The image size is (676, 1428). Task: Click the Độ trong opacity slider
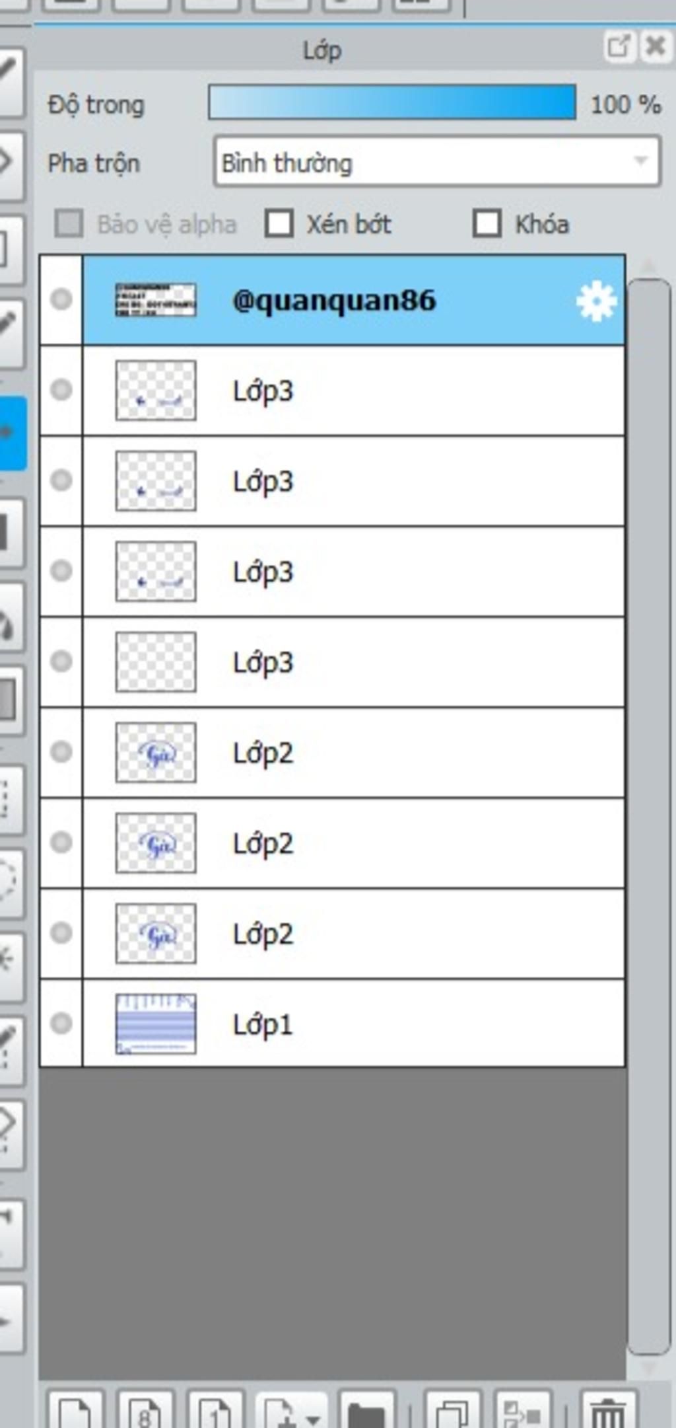click(x=391, y=103)
